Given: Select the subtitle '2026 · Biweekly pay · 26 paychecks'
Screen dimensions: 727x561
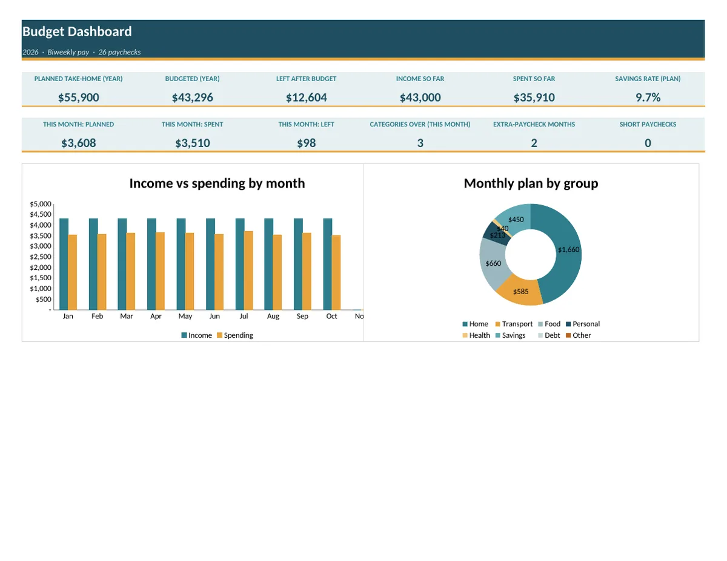Looking at the screenshot, I should tap(81, 52).
